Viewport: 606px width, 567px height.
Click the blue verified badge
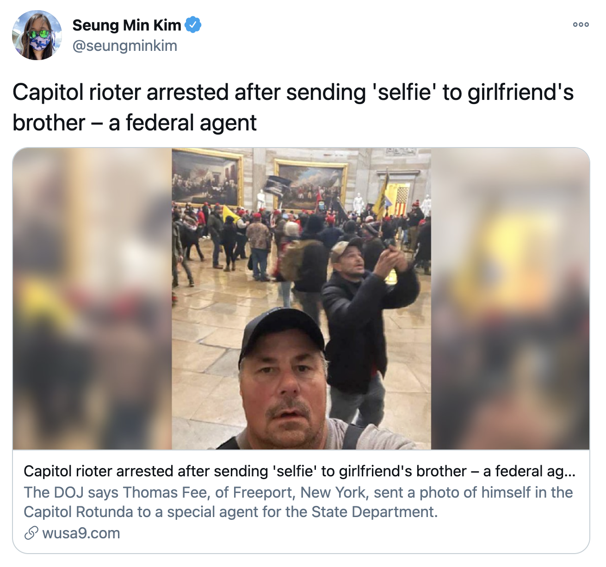[x=193, y=25]
